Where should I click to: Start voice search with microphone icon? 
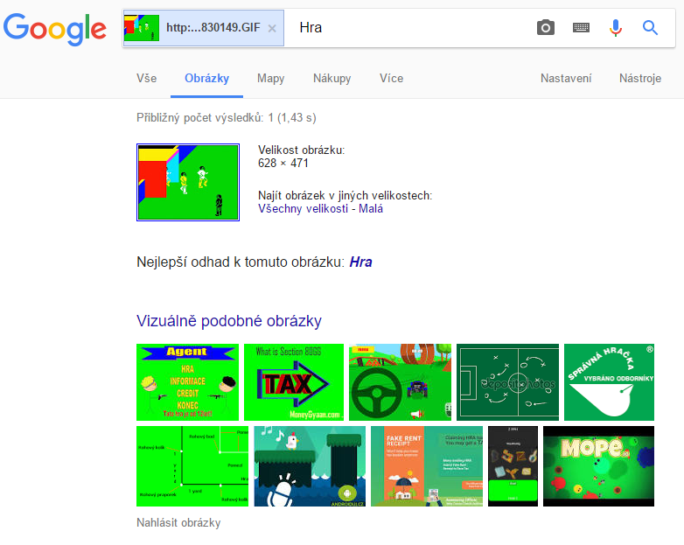[x=615, y=27]
